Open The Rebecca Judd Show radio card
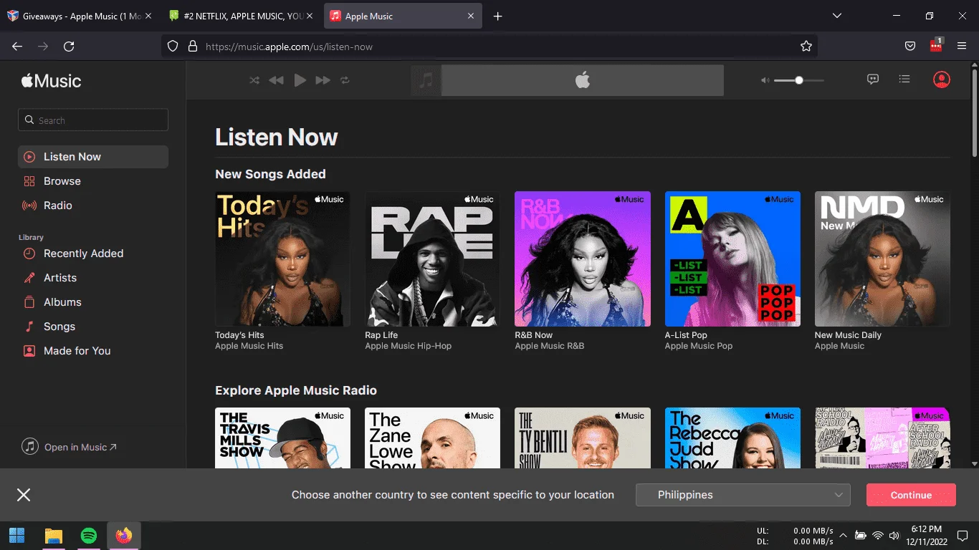This screenshot has height=550, width=979. coord(732,438)
